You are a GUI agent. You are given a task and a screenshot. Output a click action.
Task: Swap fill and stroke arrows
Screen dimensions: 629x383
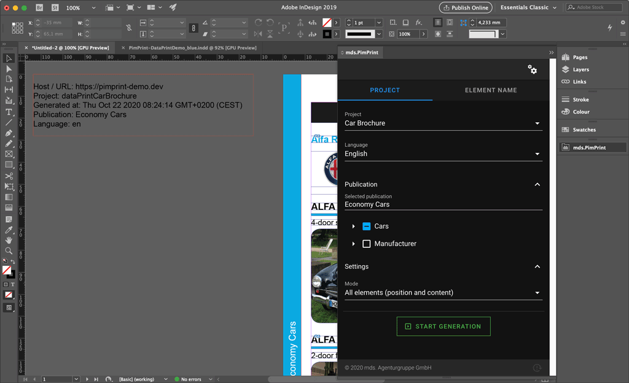click(12, 261)
